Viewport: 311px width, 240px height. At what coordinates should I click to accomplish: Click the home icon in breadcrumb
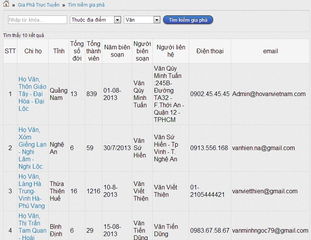[6, 4]
